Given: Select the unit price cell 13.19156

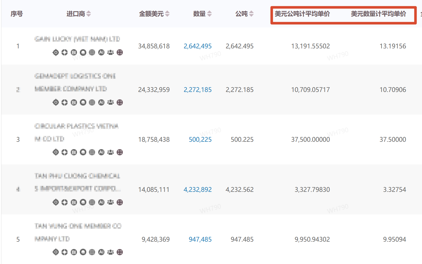Looking at the screenshot, I should [x=393, y=46].
